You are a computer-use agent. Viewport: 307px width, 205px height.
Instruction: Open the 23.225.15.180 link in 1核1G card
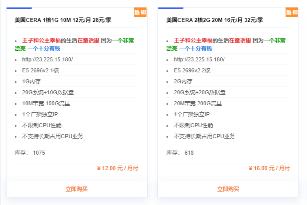click(x=47, y=59)
